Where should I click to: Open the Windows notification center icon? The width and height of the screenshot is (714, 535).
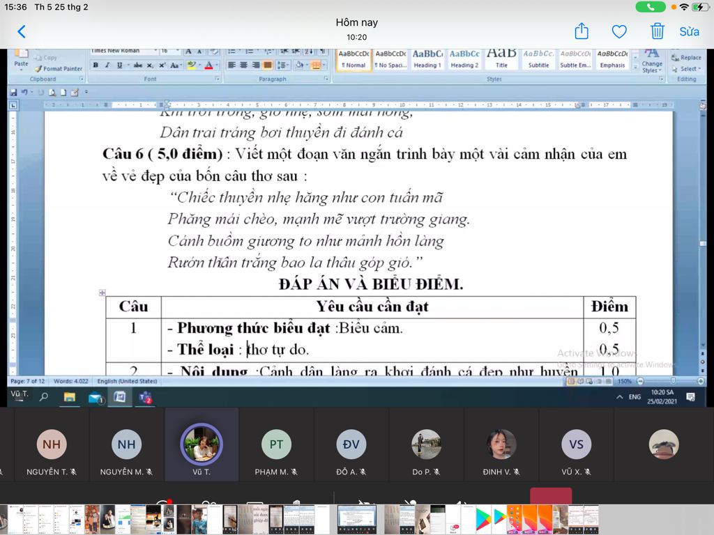[690, 396]
